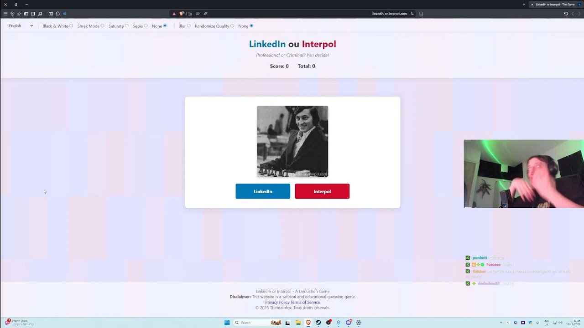Viewport: 584px width, 328px height.
Task: Select None for blur/quality option
Action: tap(251, 26)
